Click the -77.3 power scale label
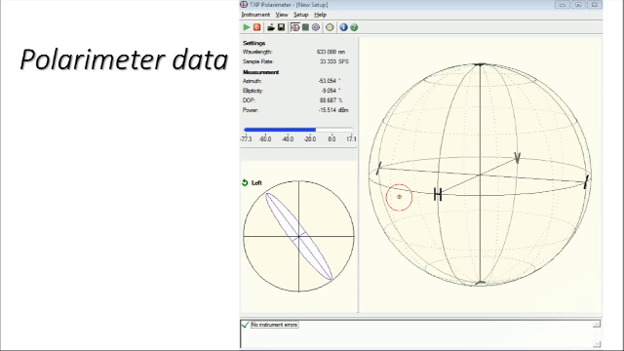 coord(246,138)
